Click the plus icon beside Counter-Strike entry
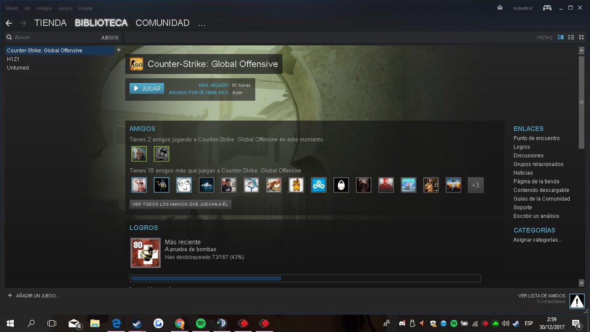This screenshot has width=590, height=332. click(118, 50)
